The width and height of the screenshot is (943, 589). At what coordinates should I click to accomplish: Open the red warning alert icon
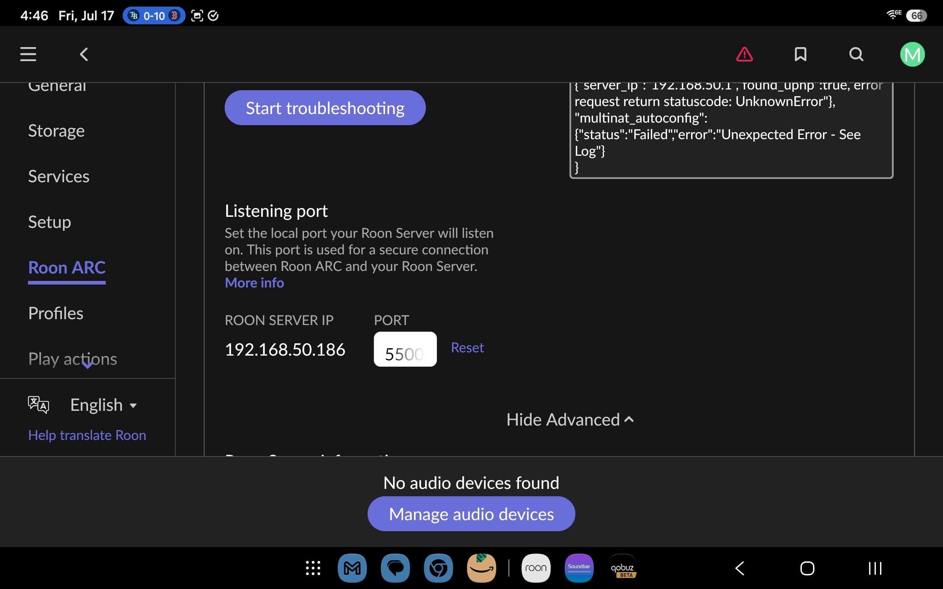(x=744, y=54)
